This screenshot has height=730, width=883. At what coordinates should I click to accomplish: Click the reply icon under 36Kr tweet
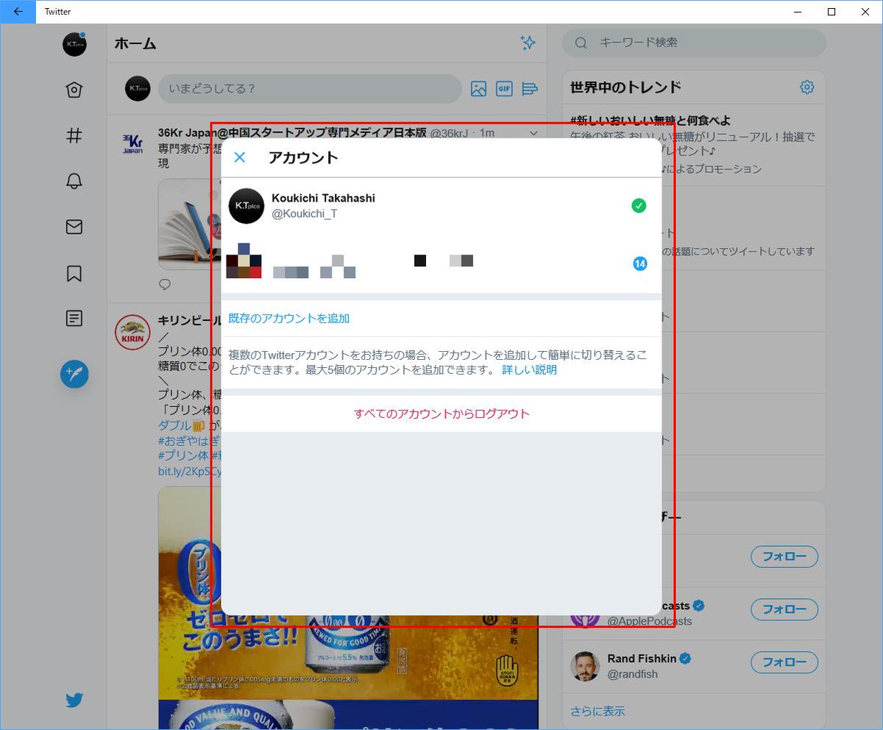point(165,284)
